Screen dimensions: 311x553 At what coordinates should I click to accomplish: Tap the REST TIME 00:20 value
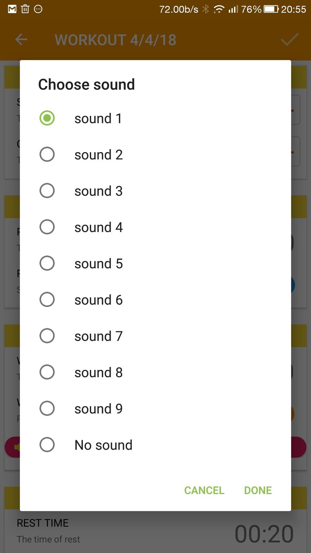[264, 534]
